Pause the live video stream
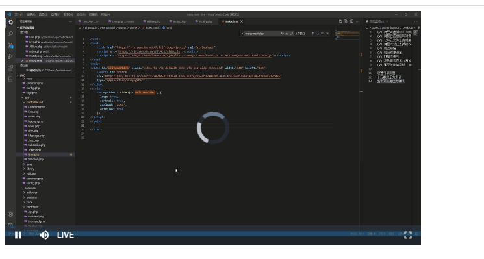Image resolution: width=484 pixels, height=259 pixels. pos(18,235)
